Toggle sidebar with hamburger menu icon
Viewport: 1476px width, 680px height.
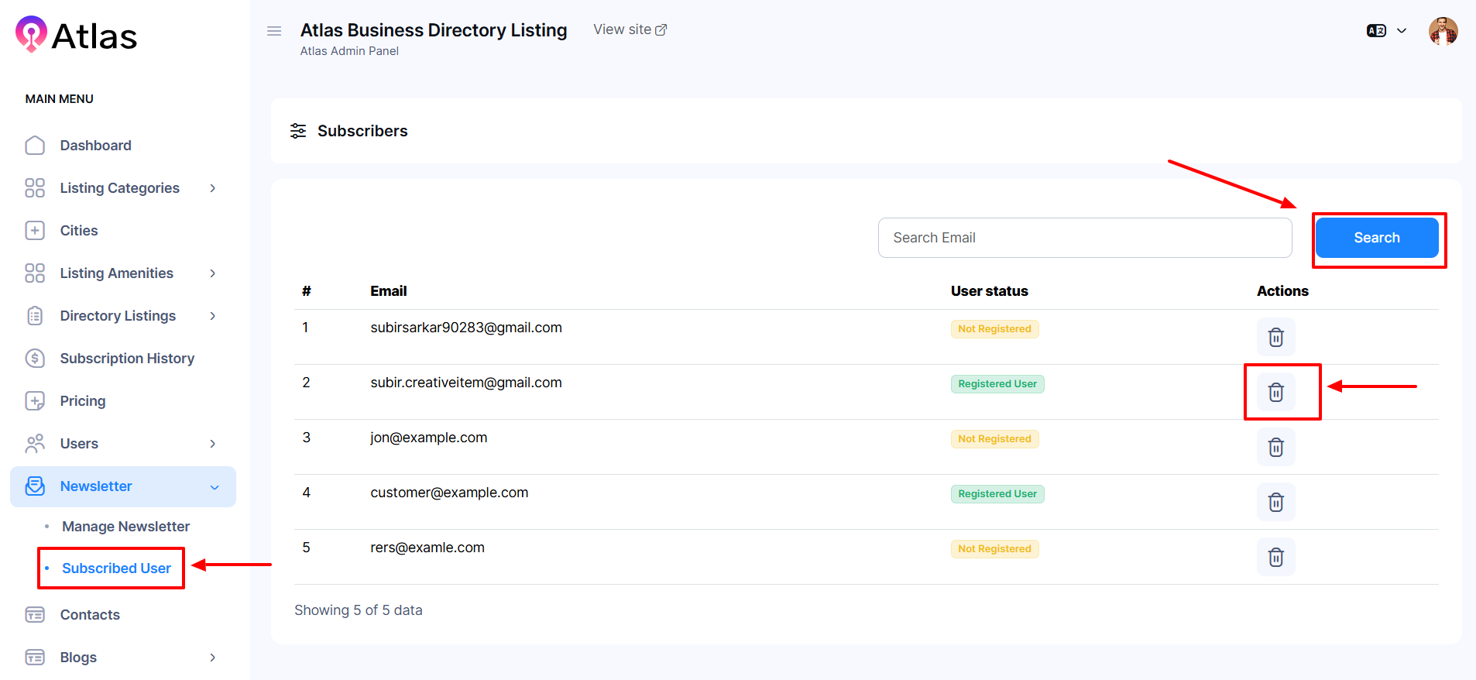pos(274,31)
